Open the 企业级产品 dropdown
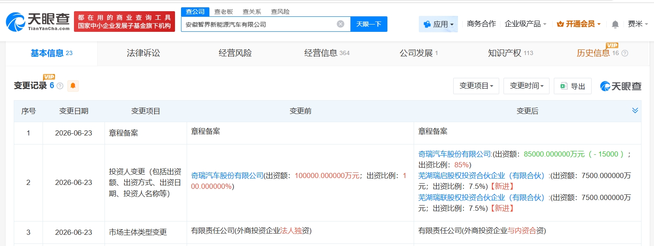 click(x=525, y=24)
